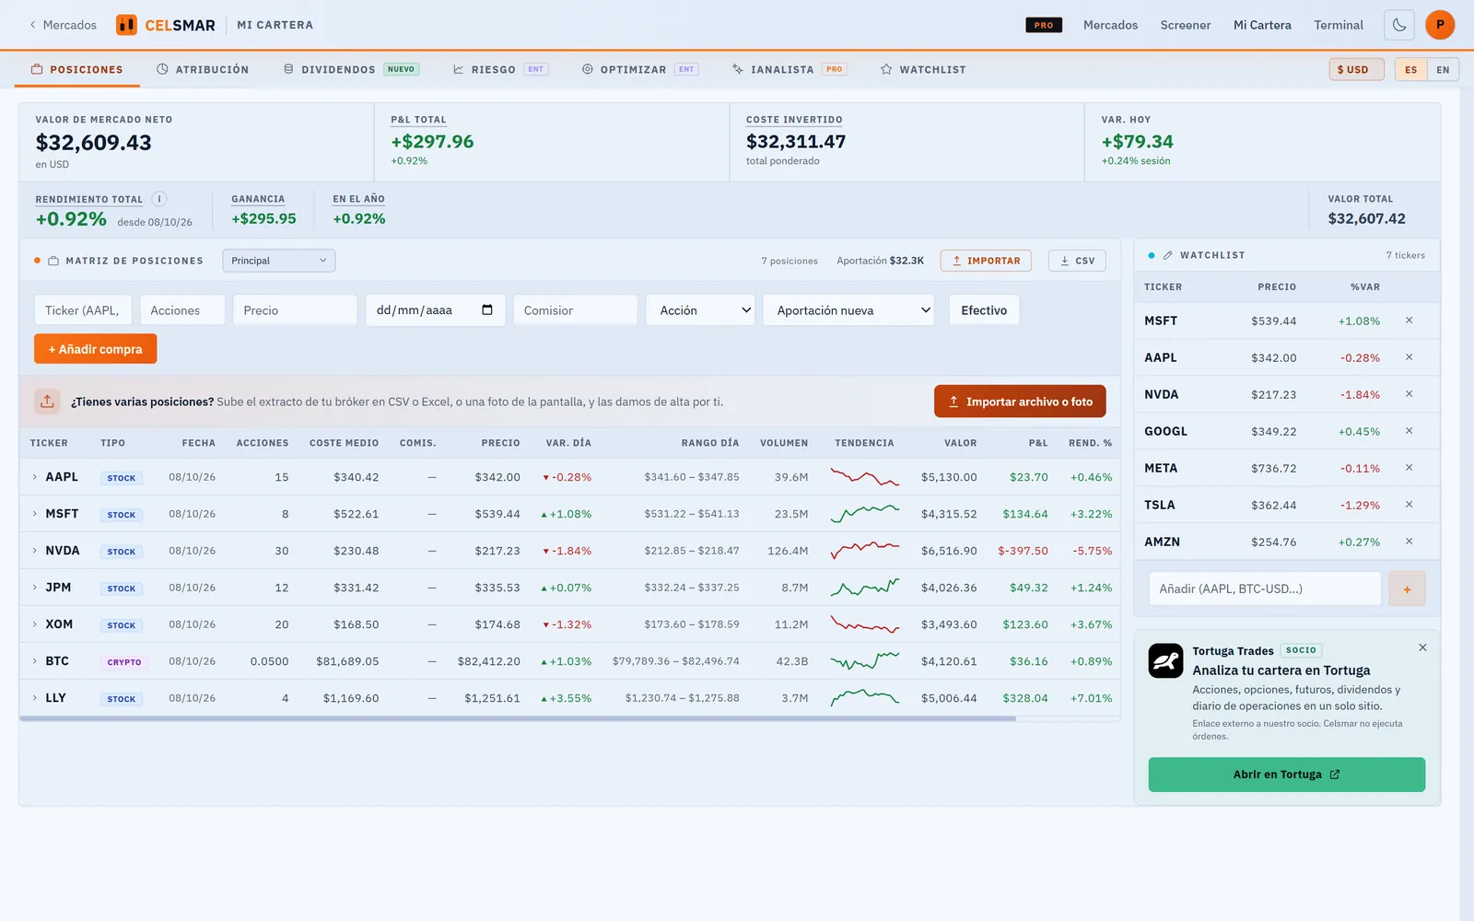Click the Celsmar logo icon
Screen dimensions: 1474x921
(x=126, y=25)
